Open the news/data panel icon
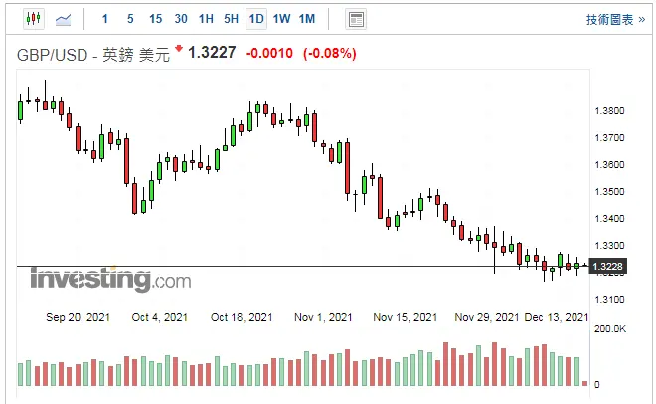 (x=355, y=19)
